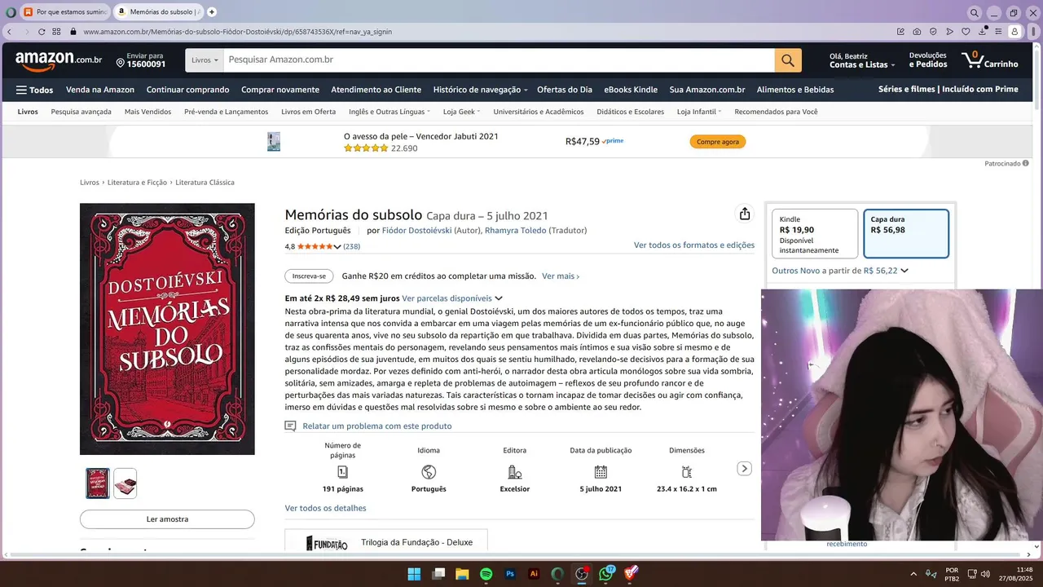1043x587 pixels.
Task: Expand the Loja Infantil submenu
Action: click(699, 112)
